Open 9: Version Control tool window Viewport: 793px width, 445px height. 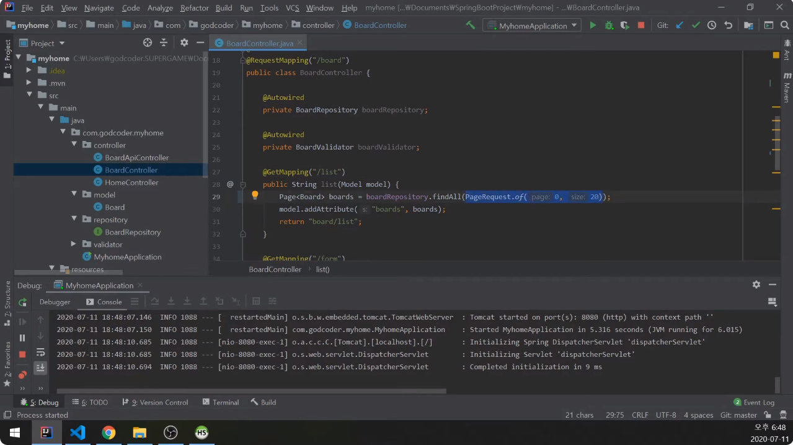(155, 402)
